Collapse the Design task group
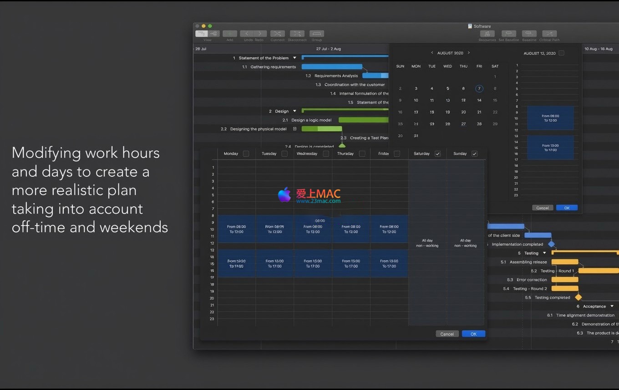This screenshot has width=619, height=390. [x=294, y=111]
